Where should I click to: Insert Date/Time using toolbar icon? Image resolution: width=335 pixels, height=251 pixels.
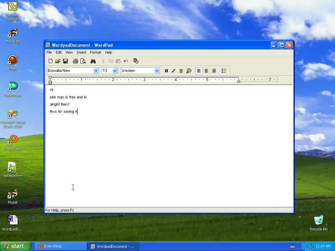click(x=136, y=61)
